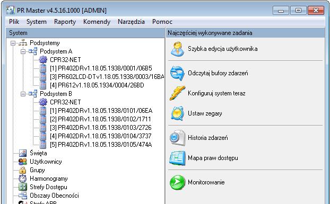Click the Podsystem A network icon
Image resolution: width=330 pixels, height=204 pixels.
[x=33, y=51]
